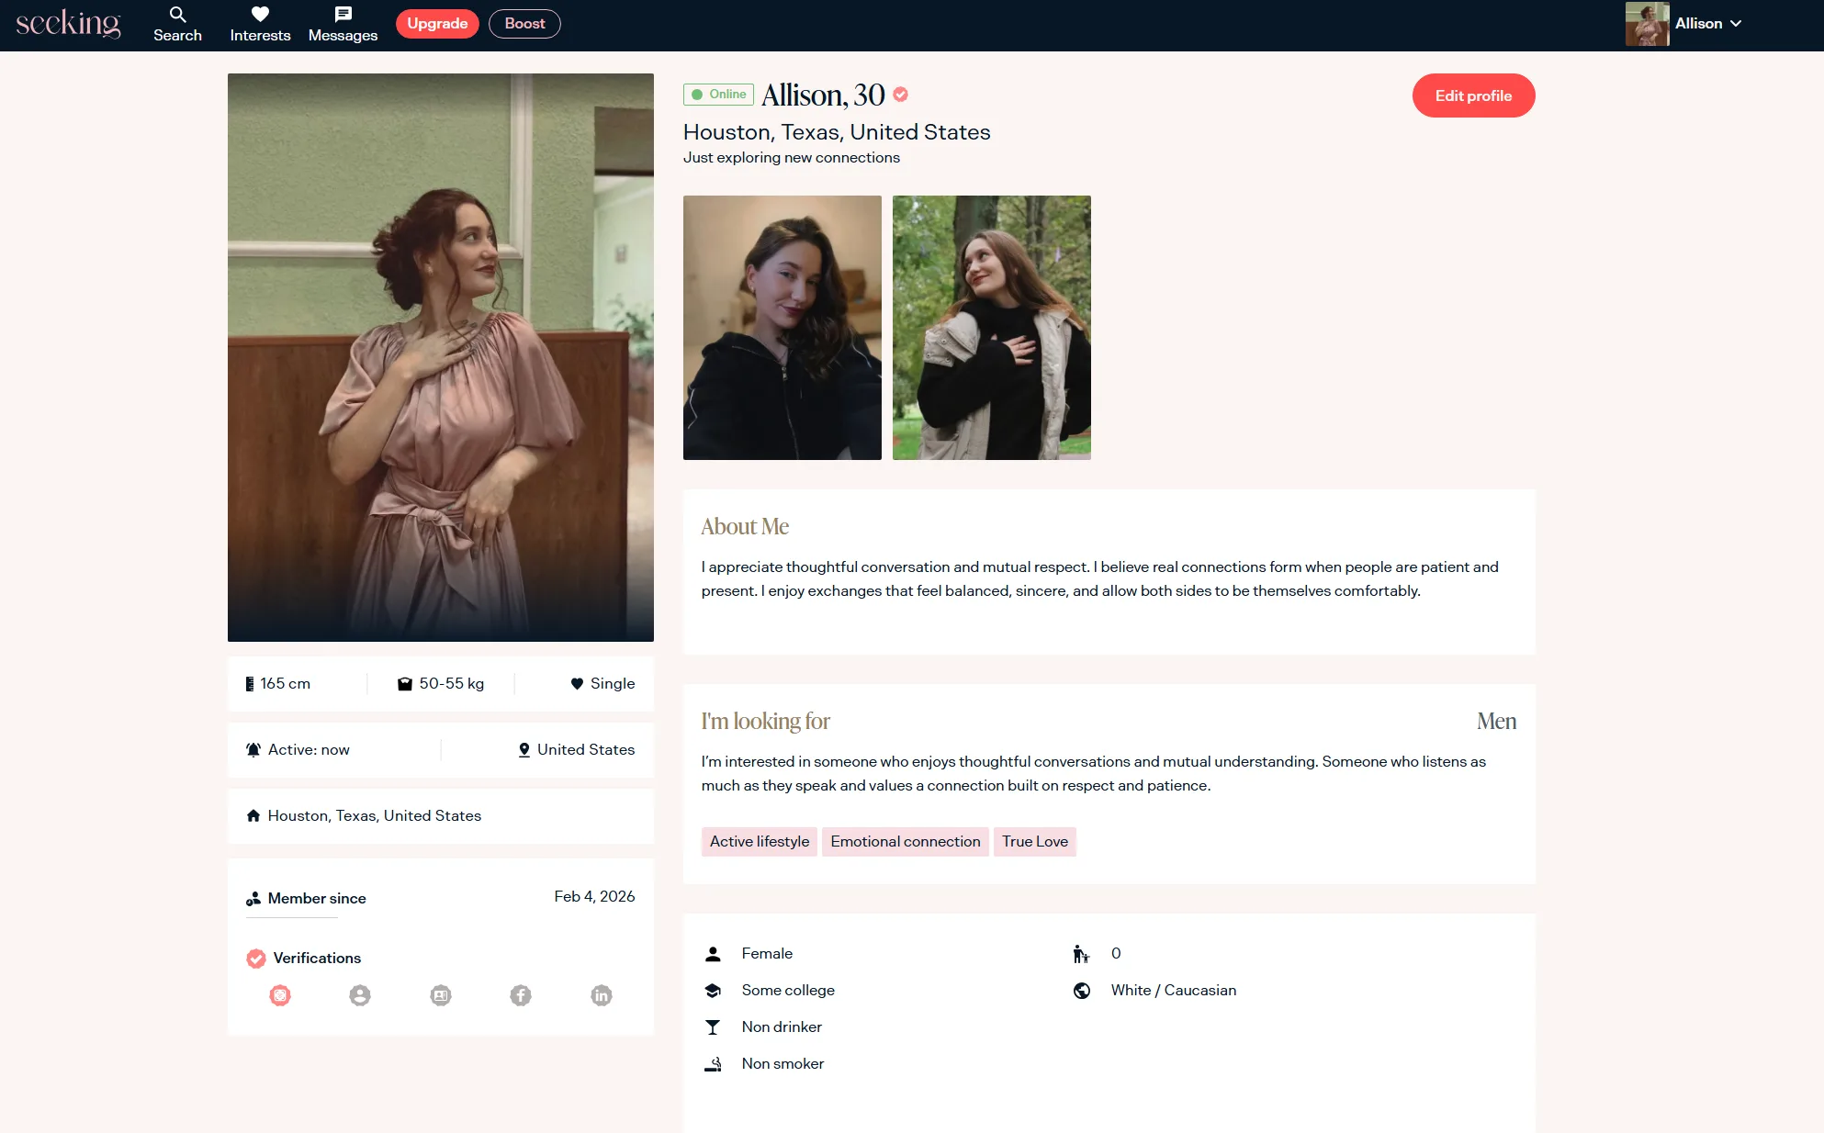Screen dimensions: 1824x1133
Task: Click the ID card verification badge
Action: [441, 995]
